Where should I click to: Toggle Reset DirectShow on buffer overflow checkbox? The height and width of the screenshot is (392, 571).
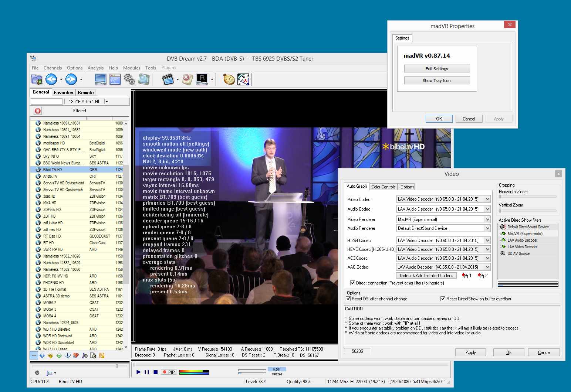tap(443, 299)
